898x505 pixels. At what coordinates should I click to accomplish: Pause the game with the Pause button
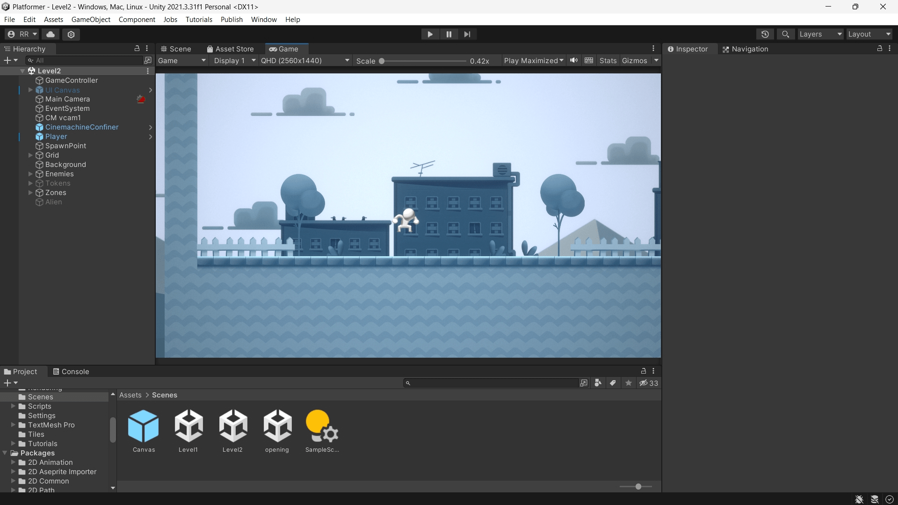[x=449, y=34]
